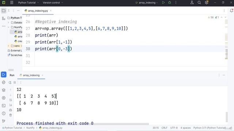Viewport: 234px width, 131px height.
Task: Close the array_indexing run tab
Action: (x=42, y=75)
